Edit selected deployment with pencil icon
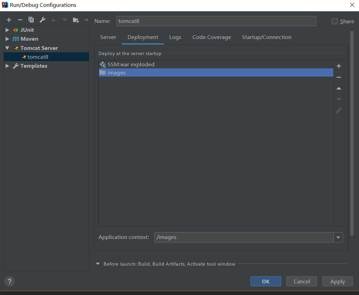 pos(338,110)
